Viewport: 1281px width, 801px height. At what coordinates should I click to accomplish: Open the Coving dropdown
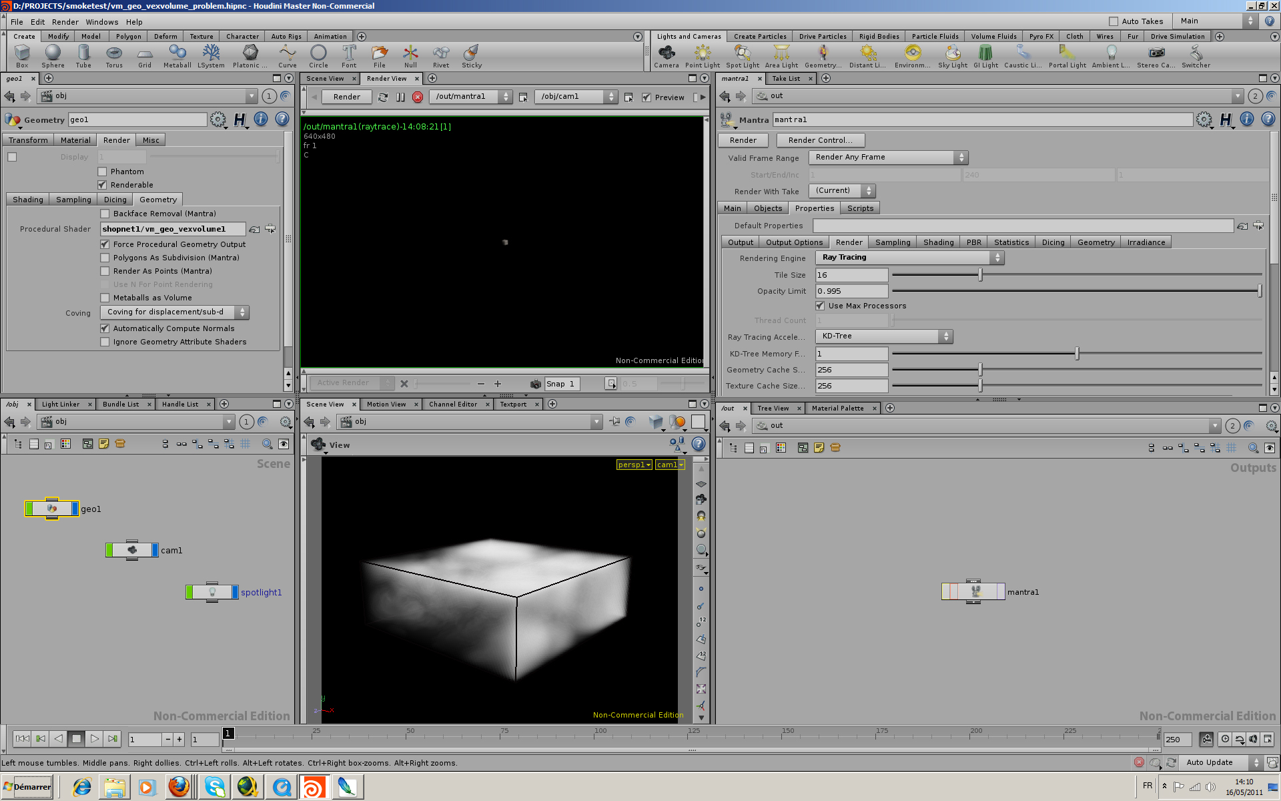coord(174,312)
